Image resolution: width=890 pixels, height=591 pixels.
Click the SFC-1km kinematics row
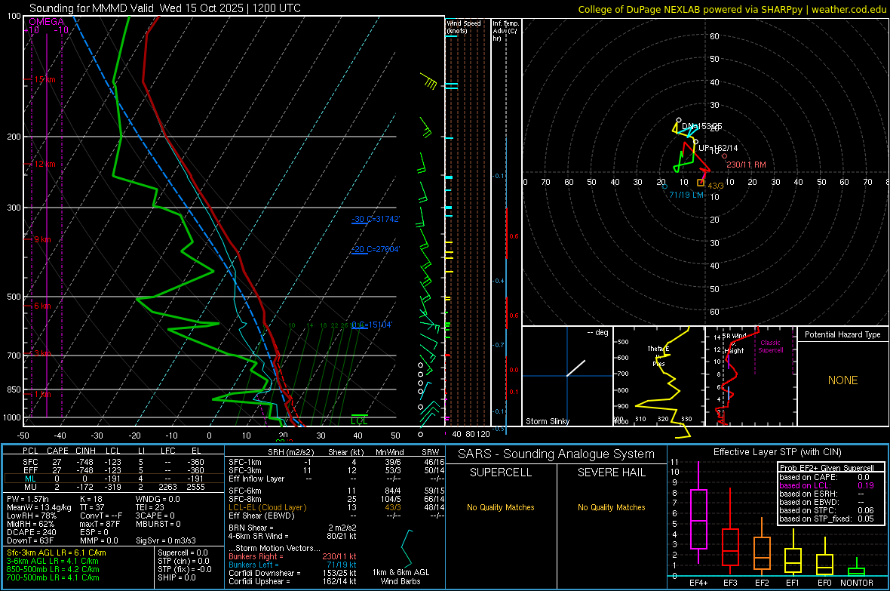click(x=336, y=462)
